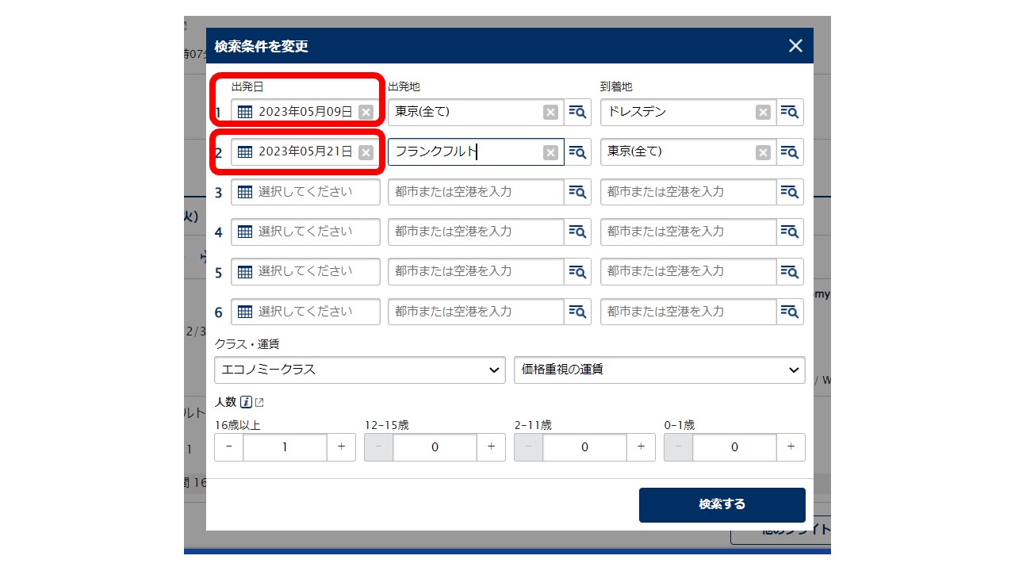Open airport search for row 1 origin
The height and width of the screenshot is (571, 1015).
click(x=577, y=112)
